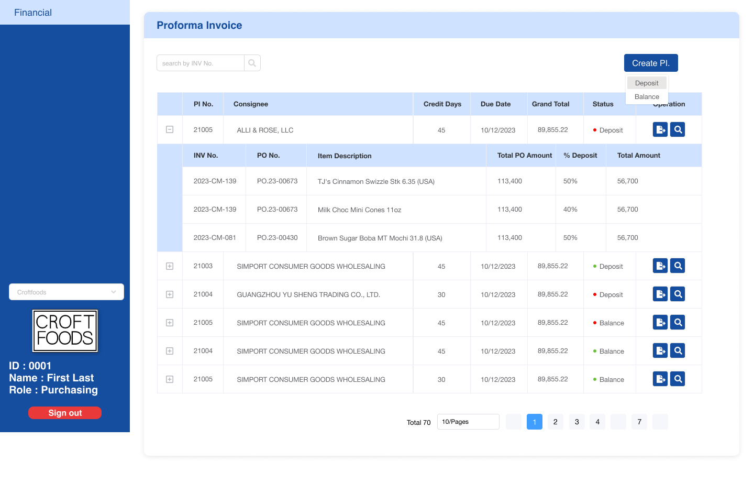Click the Credit Days column header
The height and width of the screenshot is (494, 754).
(x=442, y=104)
